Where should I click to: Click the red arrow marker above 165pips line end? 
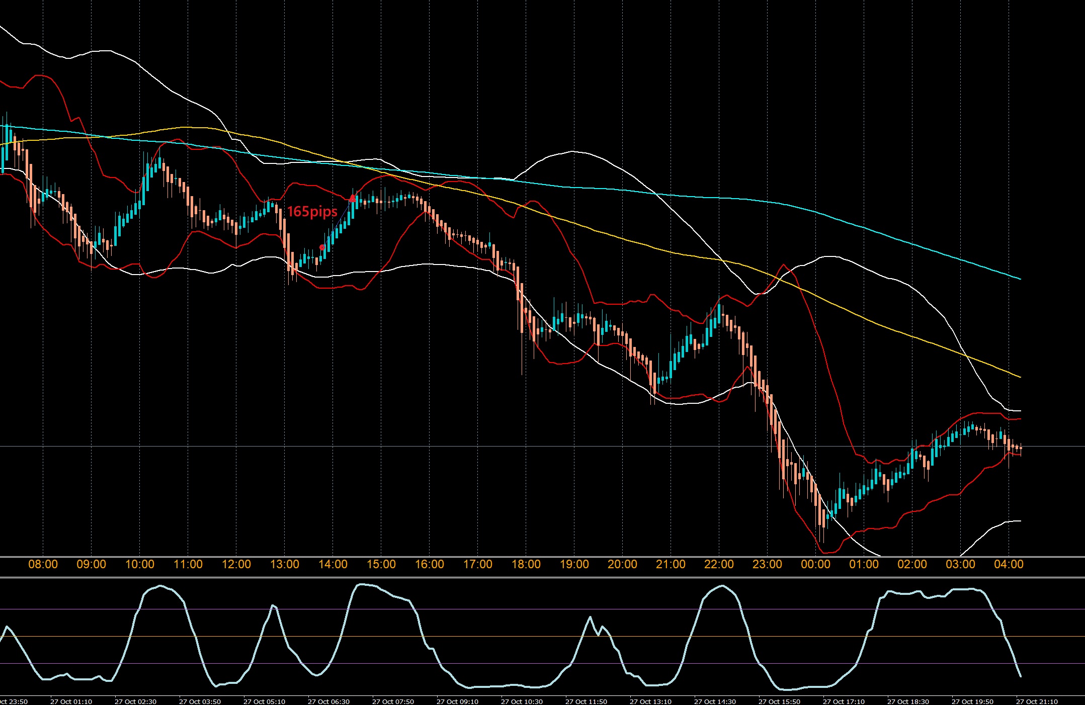coord(353,199)
